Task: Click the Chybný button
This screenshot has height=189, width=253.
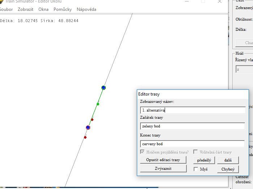Action: coord(228,169)
